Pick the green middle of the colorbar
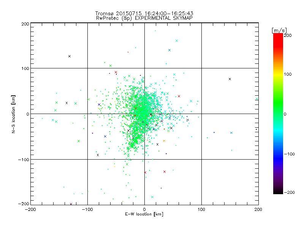304x228 pixels. [278, 109]
